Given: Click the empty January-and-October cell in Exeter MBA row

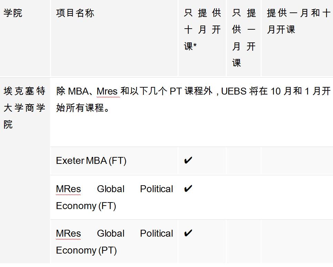Looking at the screenshot, I should [297, 161].
